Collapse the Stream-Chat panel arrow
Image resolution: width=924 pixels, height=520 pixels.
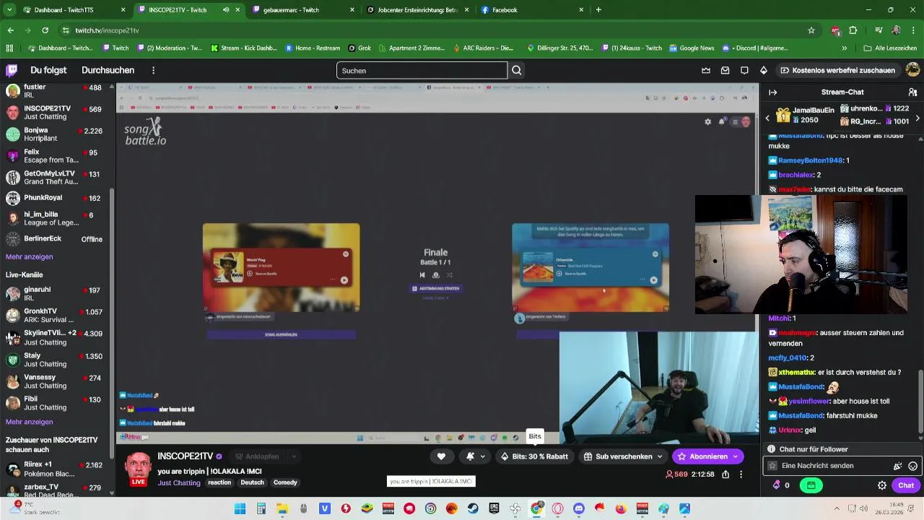pyautogui.click(x=772, y=92)
